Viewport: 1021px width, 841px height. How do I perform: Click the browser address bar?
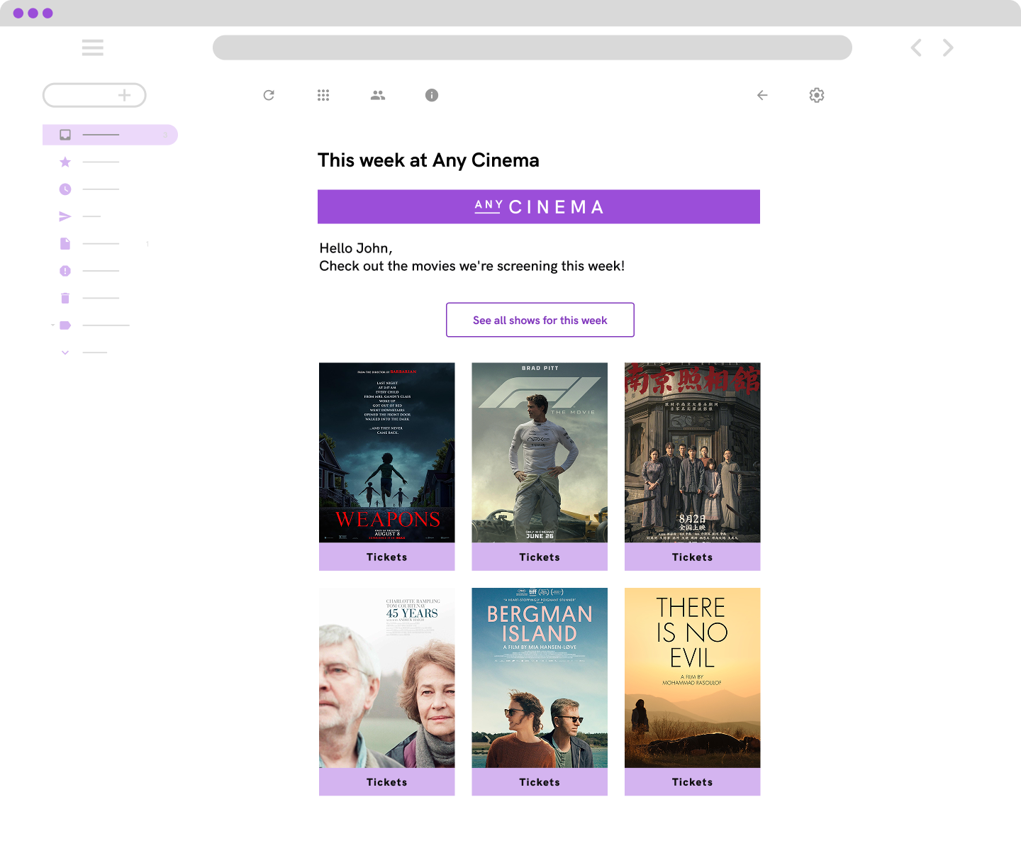pos(532,48)
